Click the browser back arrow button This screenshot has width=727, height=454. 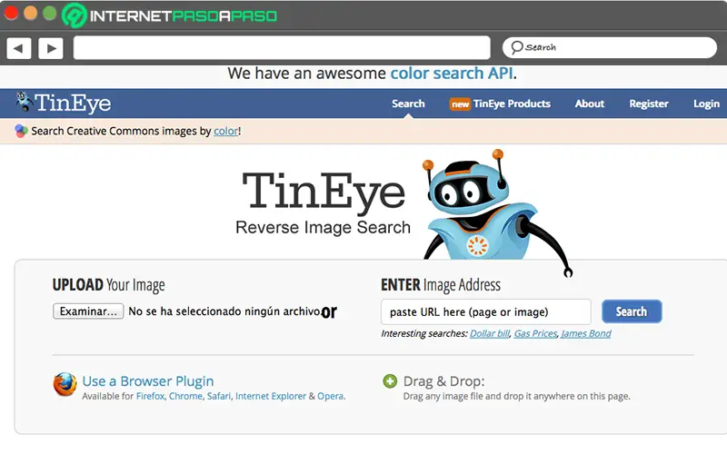click(18, 48)
